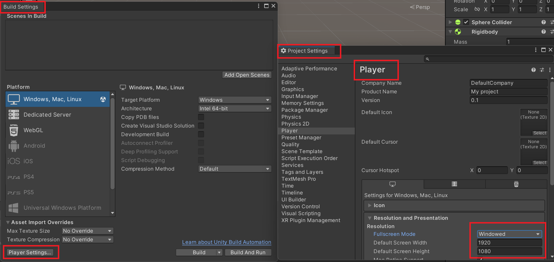Click the Dedicated Server platform tab icon
Screen dimensions: 554x262
click(454, 184)
